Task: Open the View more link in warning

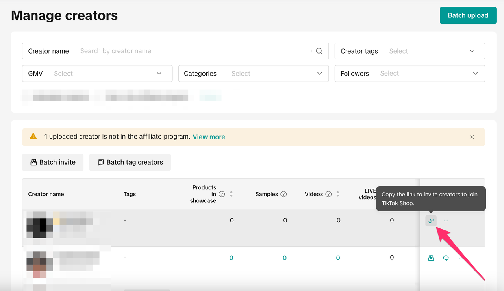Action: 209,137
